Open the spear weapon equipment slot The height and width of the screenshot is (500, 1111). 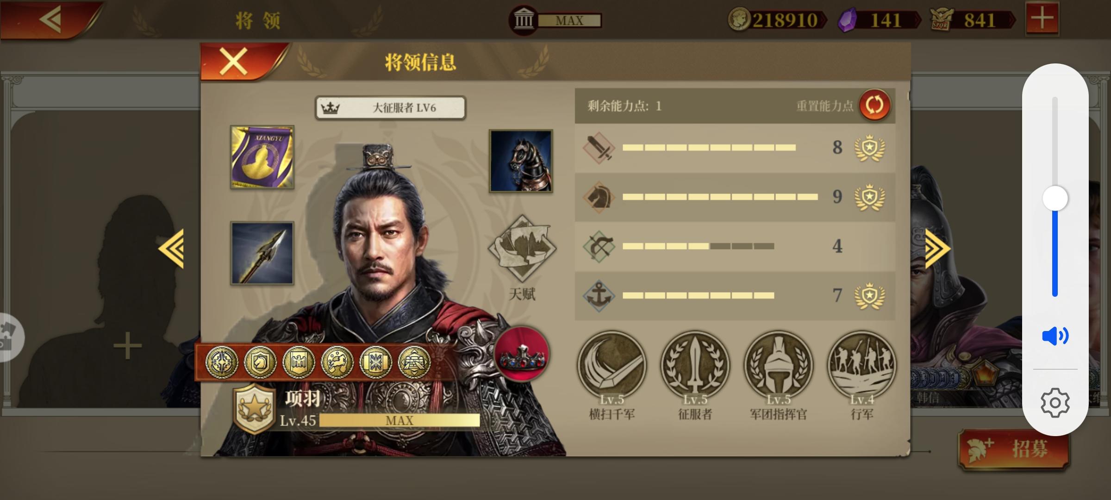pyautogui.click(x=262, y=253)
